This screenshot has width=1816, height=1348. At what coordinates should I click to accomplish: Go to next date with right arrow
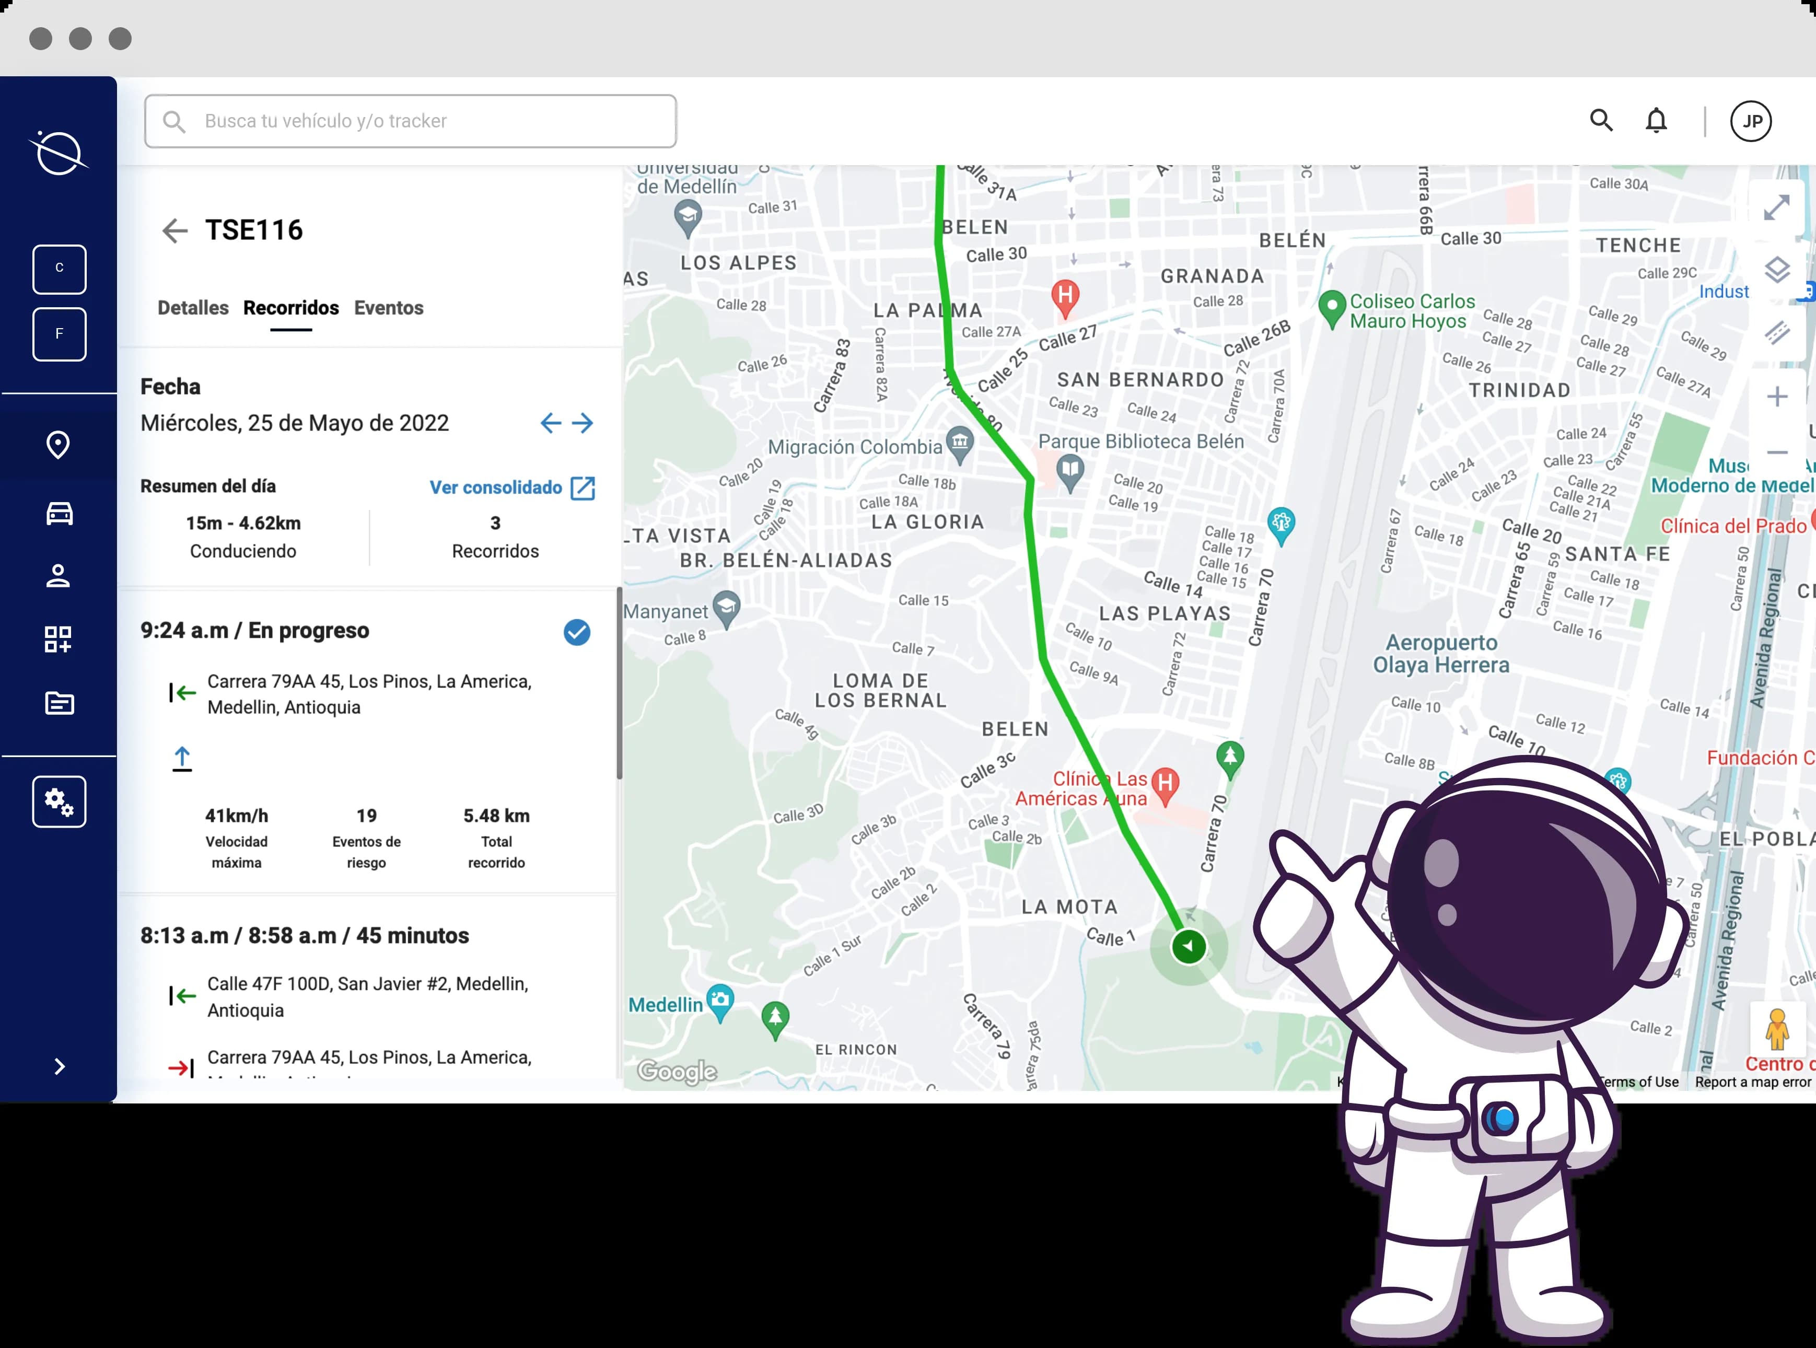pos(583,423)
